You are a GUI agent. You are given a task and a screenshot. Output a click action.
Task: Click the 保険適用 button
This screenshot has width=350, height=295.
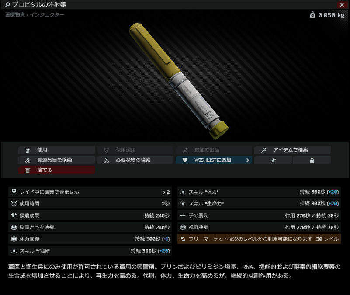135,150
